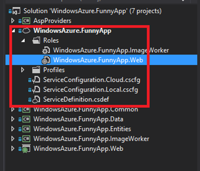Click the Roles folder icon
The height and width of the screenshot is (171, 200).
tap(36, 40)
